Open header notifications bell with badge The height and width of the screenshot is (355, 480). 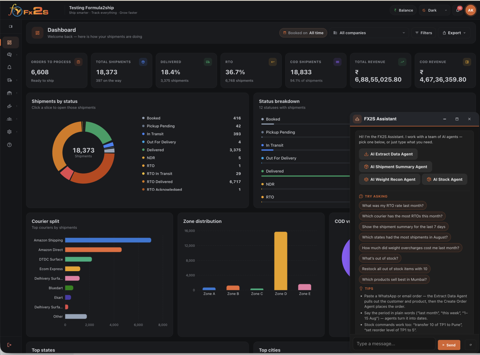point(458,10)
